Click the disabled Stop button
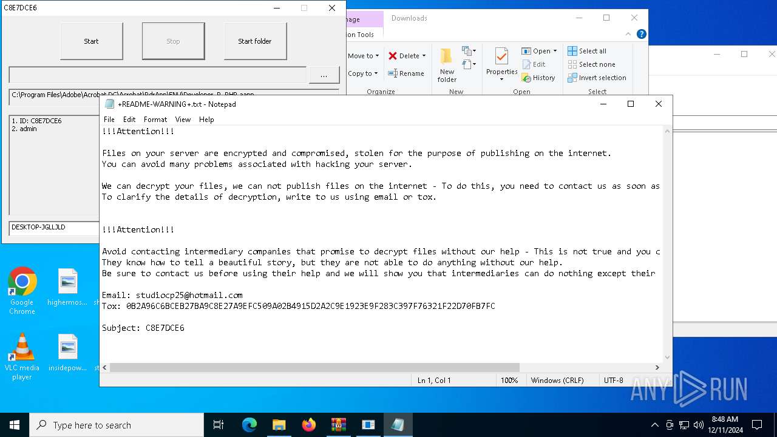The image size is (777, 437). (173, 41)
